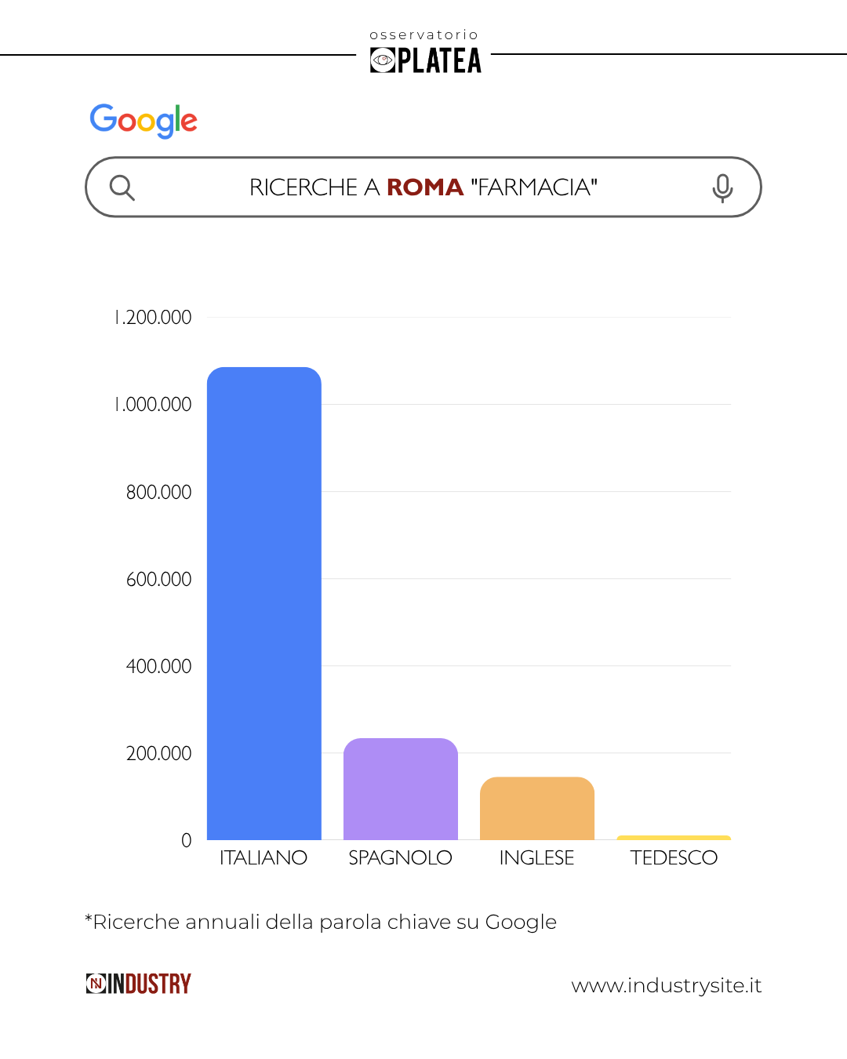Click the Ricerche annuali footnote text
The image size is (847, 1059).
click(x=321, y=922)
